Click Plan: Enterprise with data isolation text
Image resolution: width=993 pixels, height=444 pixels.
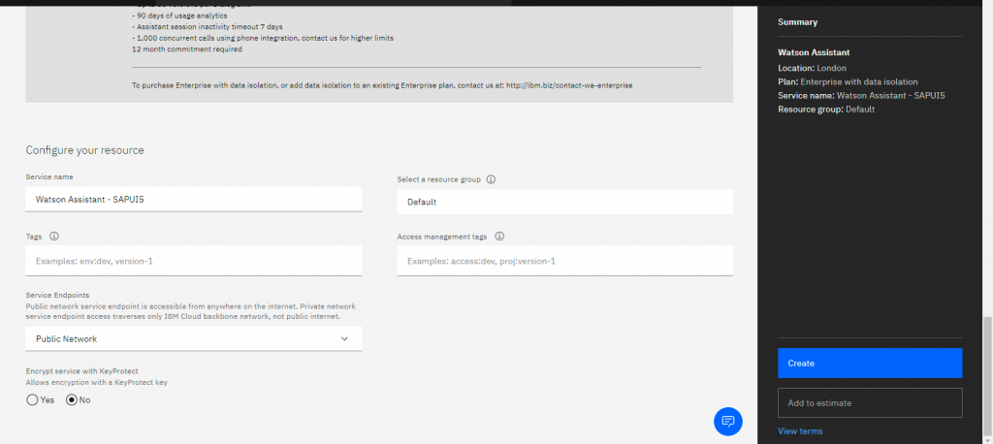[x=848, y=81]
